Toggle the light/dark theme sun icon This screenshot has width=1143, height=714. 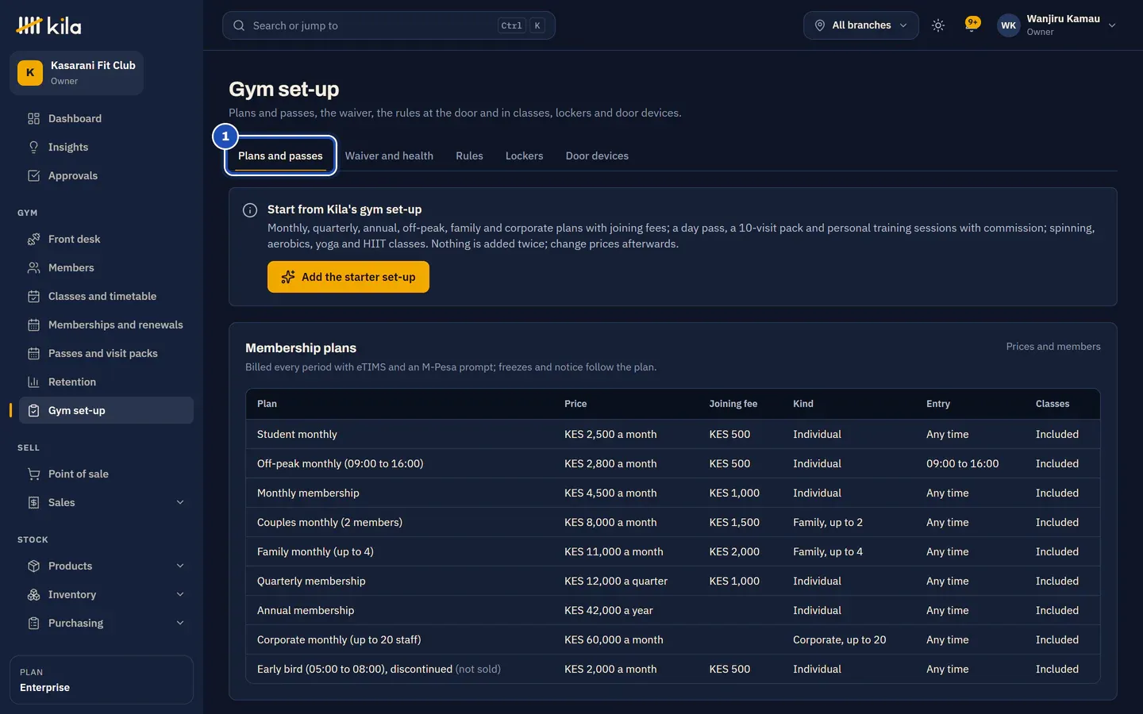tap(938, 25)
